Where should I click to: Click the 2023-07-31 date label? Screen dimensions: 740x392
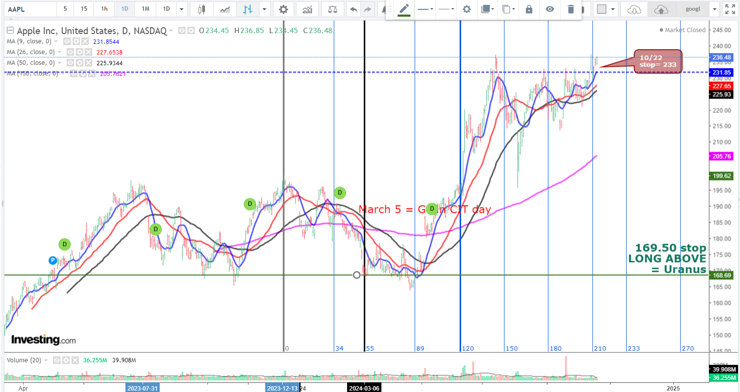[142, 388]
